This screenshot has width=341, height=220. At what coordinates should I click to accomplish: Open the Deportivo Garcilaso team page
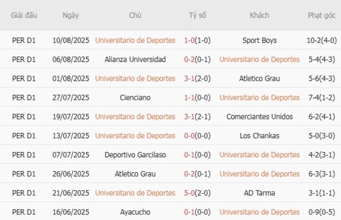coord(135,155)
